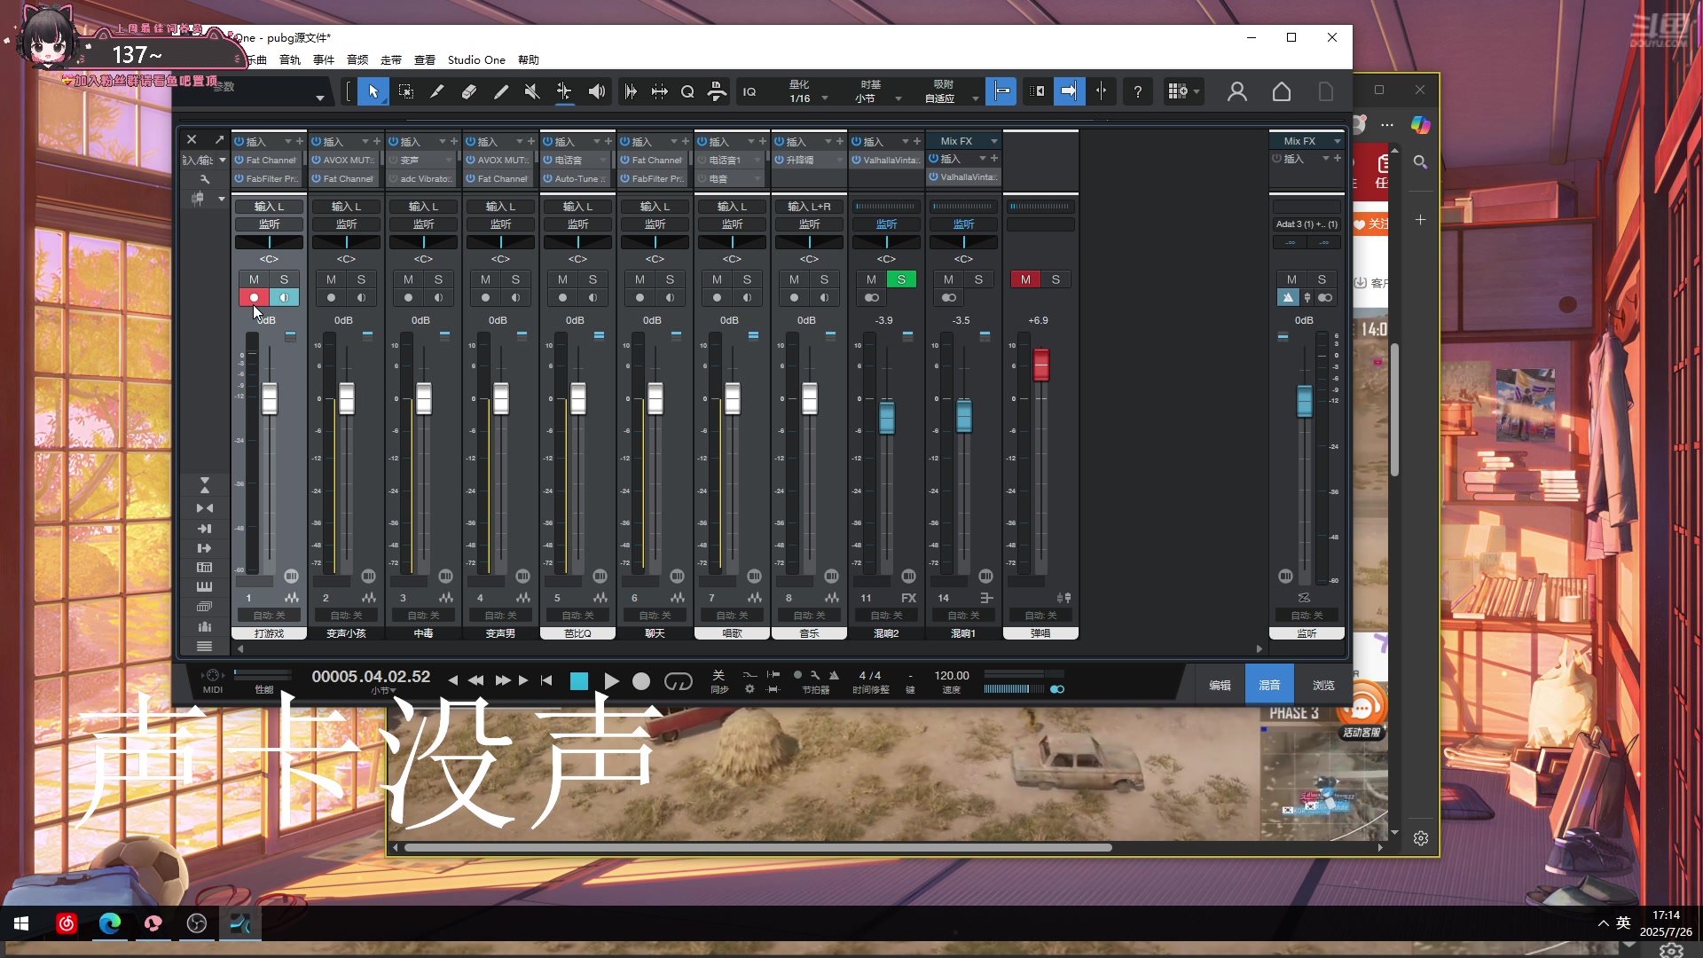Click the rewind transport button
1703x958 pixels.
[x=476, y=680]
